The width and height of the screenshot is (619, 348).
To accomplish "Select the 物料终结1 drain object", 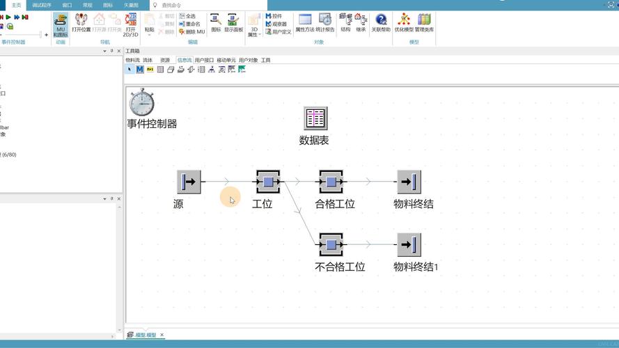I will tap(409, 244).
